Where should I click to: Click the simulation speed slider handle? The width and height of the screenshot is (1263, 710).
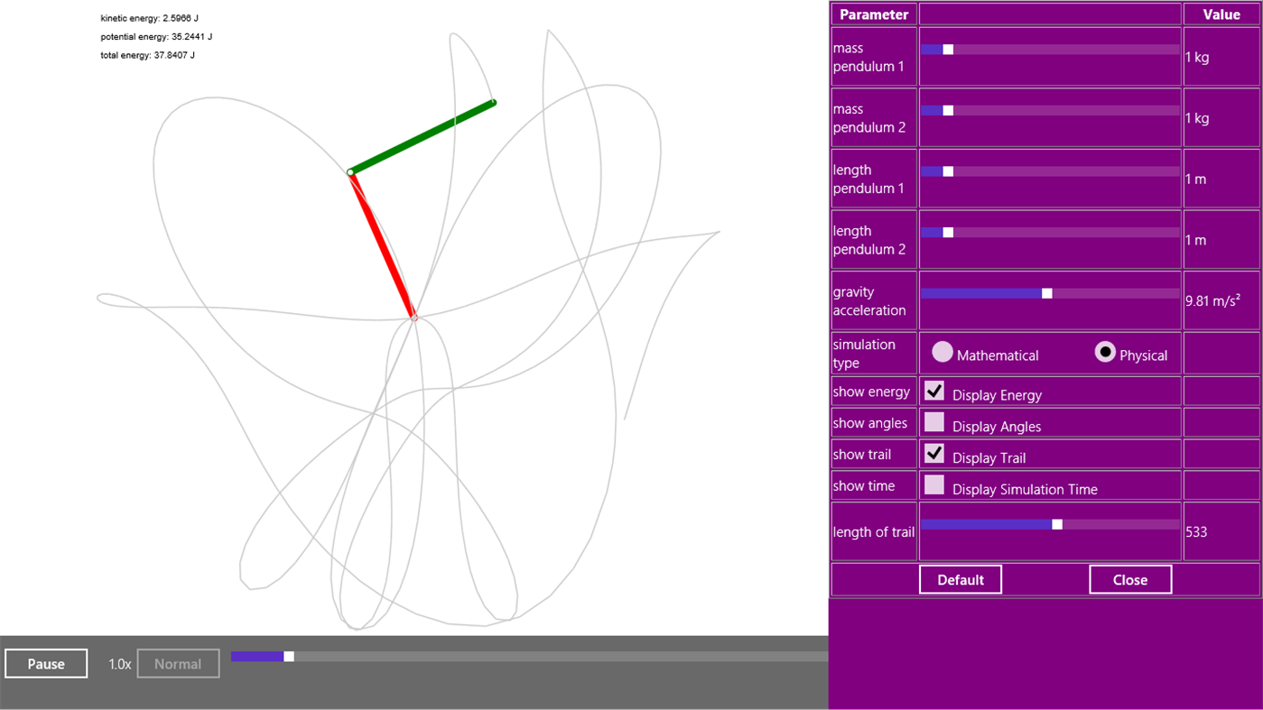click(288, 658)
